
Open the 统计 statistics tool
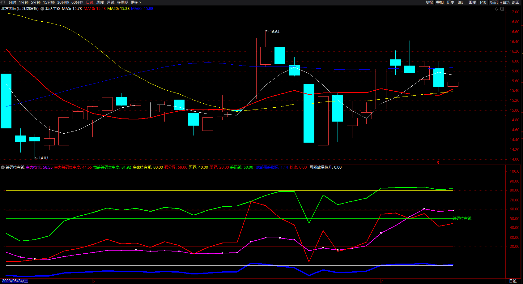[461, 2]
